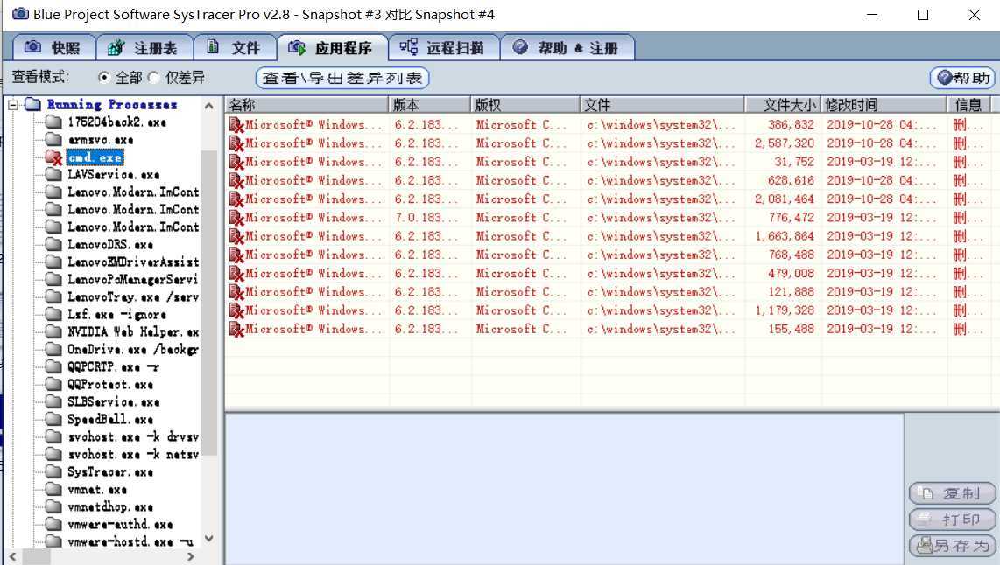Click the process tree scroll right arrow
Screen dimensions: 1000x565
pyautogui.click(x=191, y=556)
